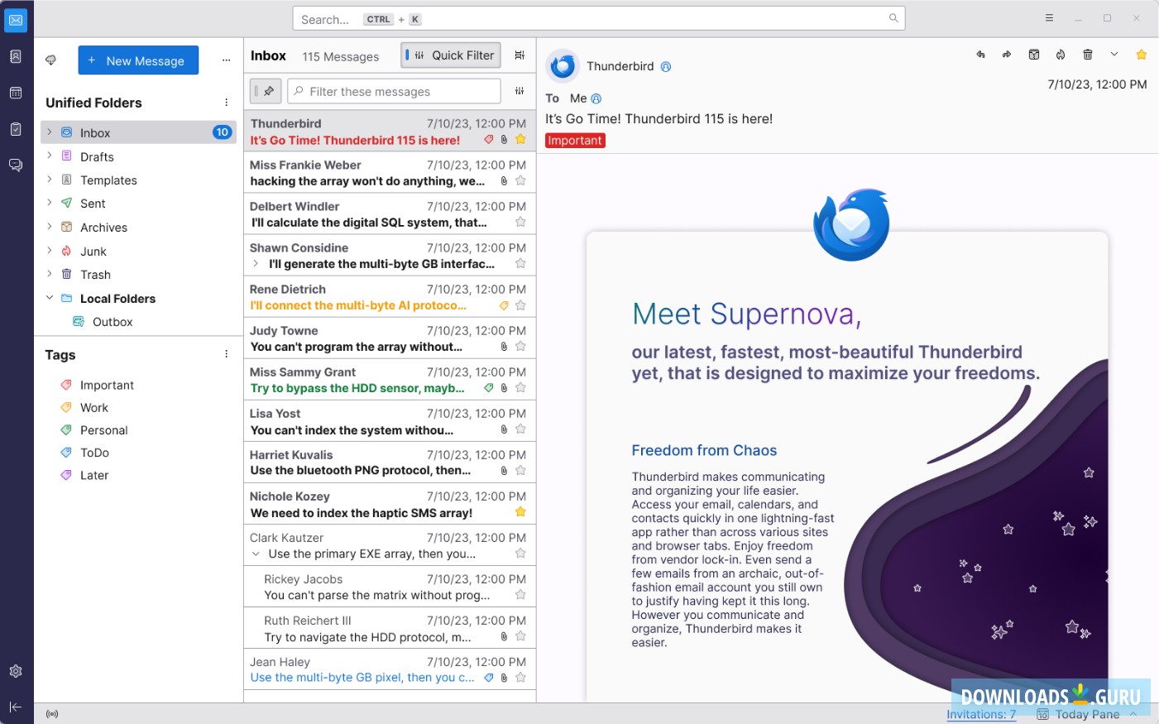Delete the open Thunderbird message
1159x724 pixels.
pos(1087,54)
